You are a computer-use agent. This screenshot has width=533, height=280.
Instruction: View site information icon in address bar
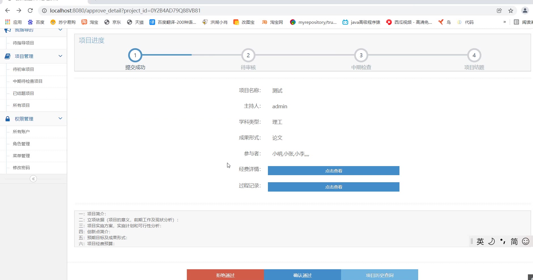[44, 11]
